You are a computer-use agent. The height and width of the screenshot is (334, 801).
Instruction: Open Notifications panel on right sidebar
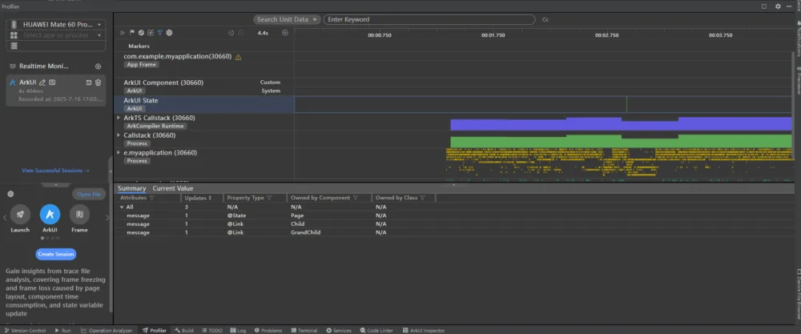click(798, 40)
